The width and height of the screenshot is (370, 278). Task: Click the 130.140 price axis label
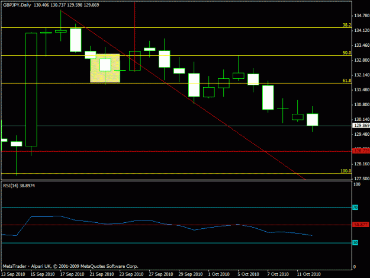point(362,119)
